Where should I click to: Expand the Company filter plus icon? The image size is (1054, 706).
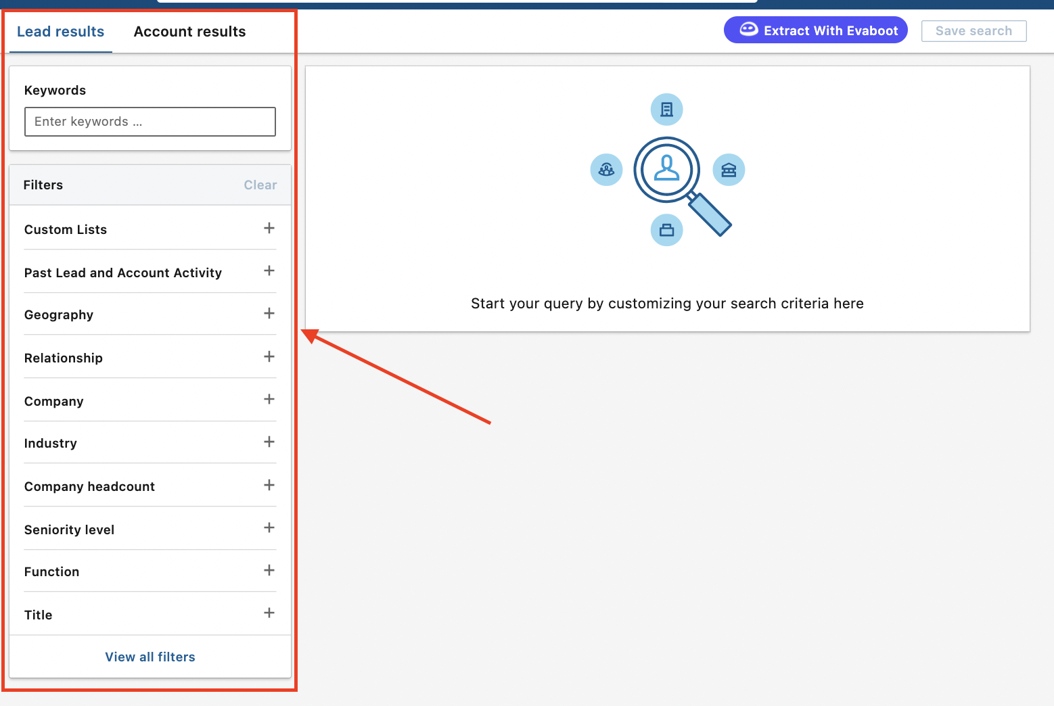(x=269, y=399)
